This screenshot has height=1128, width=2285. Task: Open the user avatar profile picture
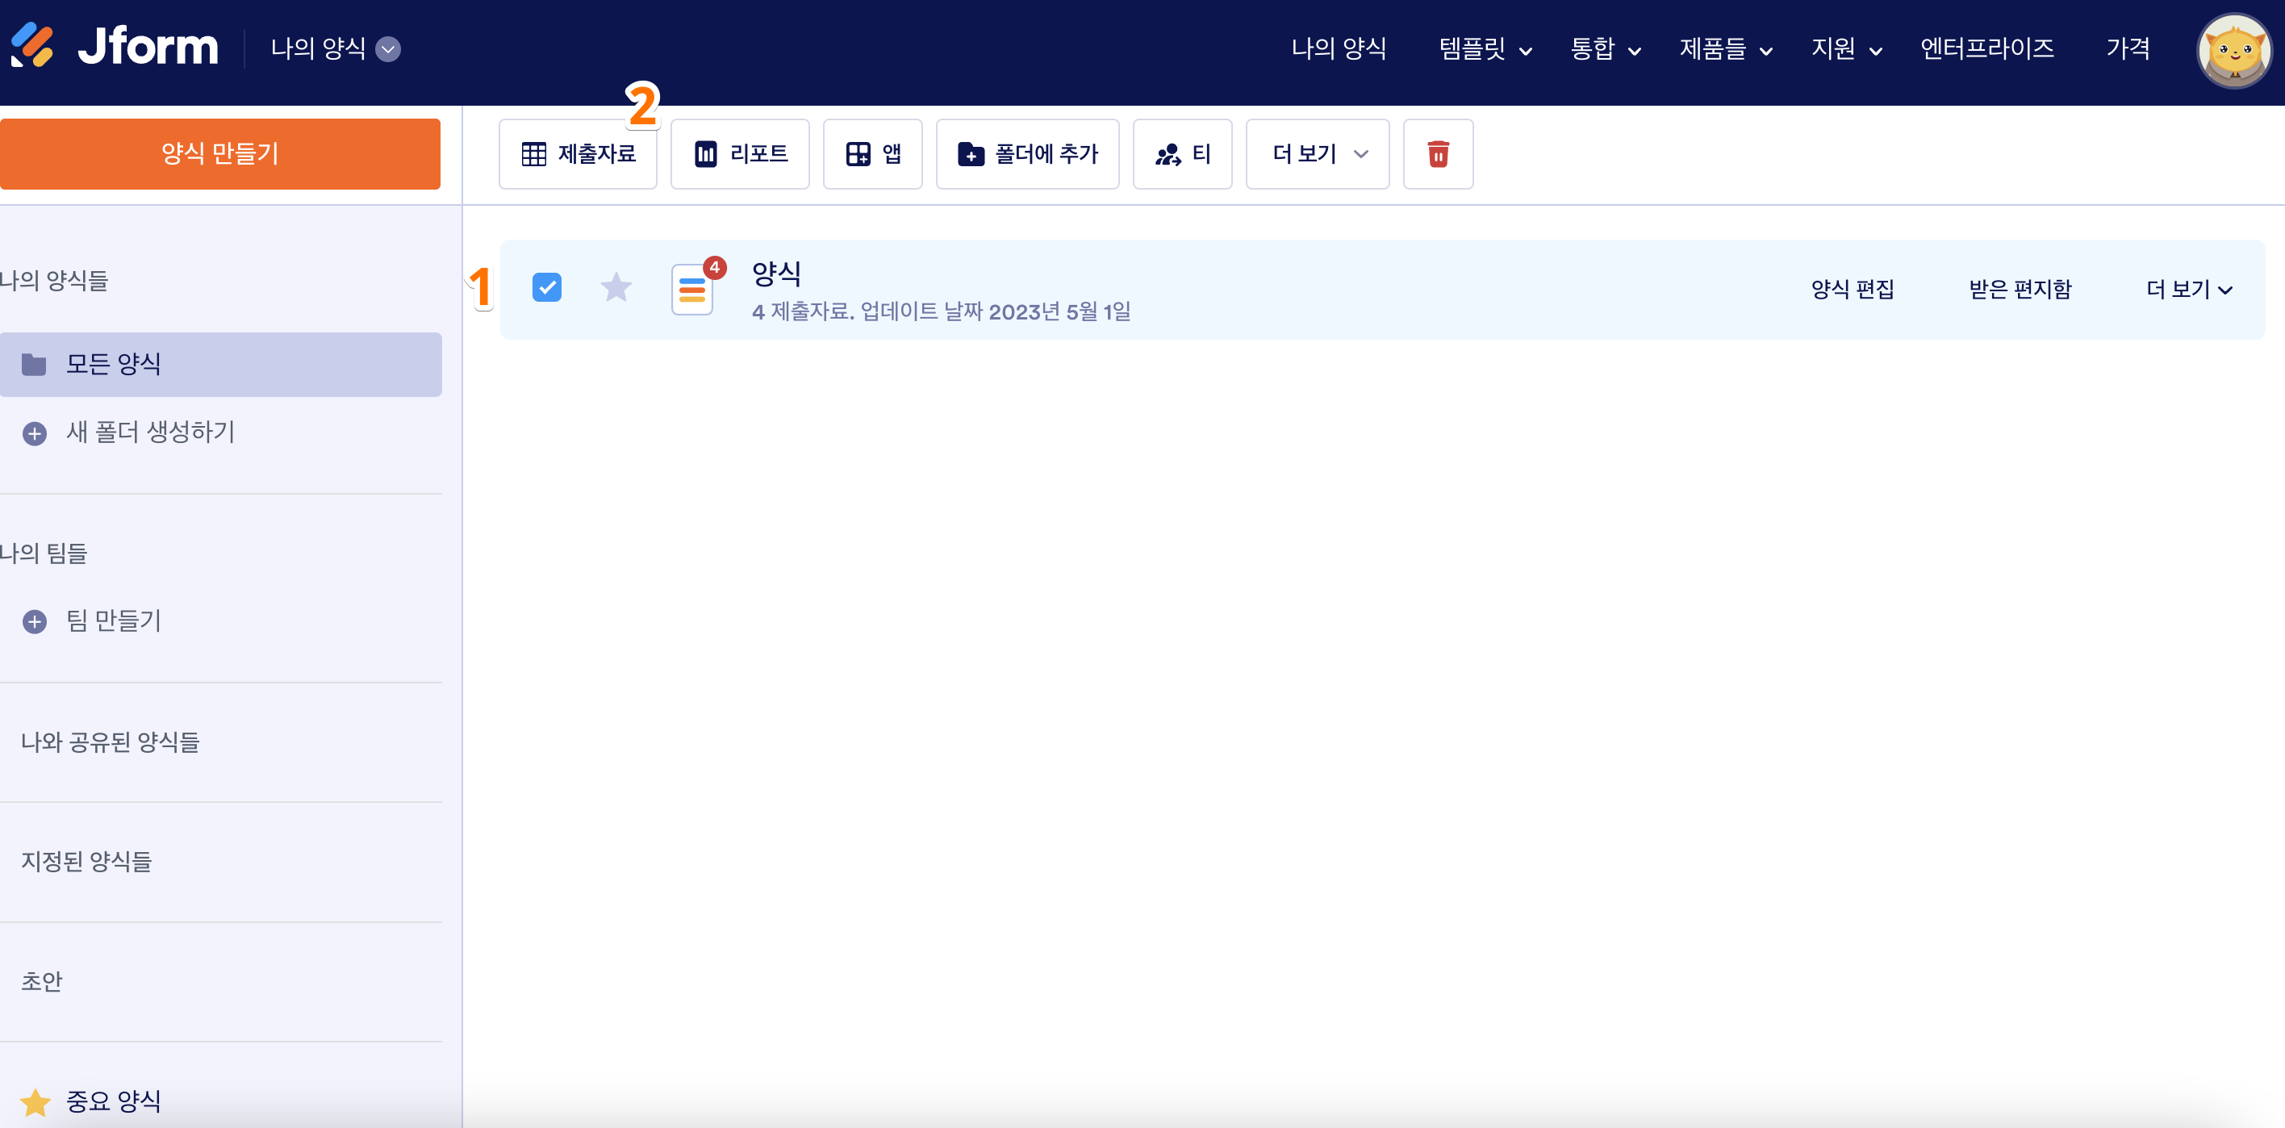2233,51
